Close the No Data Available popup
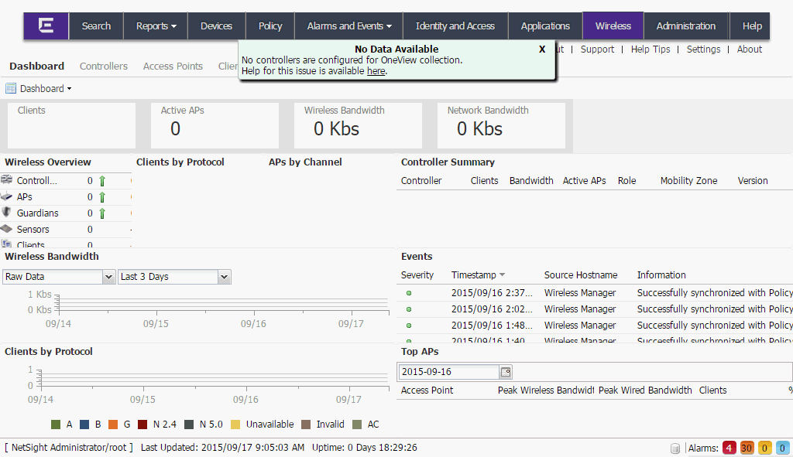793x457 pixels. tap(542, 49)
